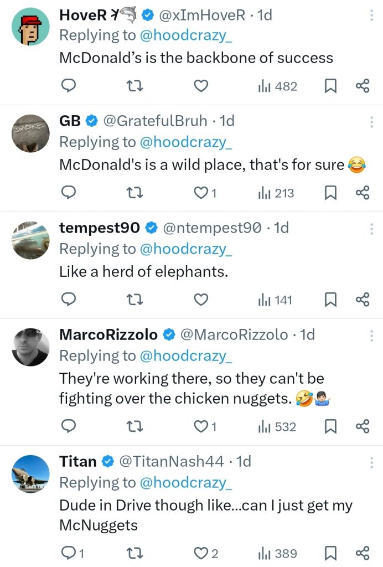
Task: Bookmark HoveR's tweet
Action: click(x=330, y=86)
